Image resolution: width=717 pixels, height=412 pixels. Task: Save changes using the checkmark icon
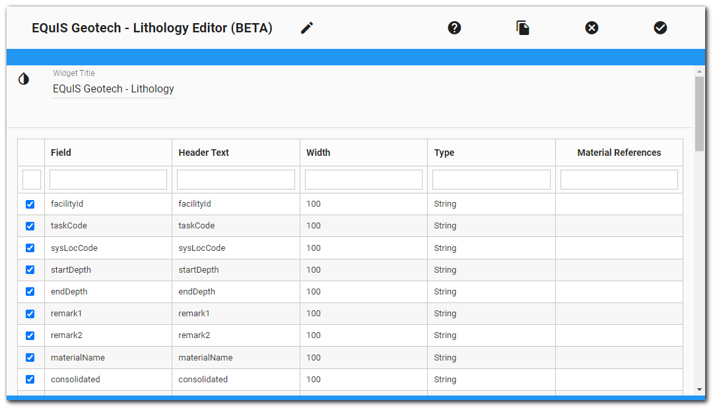660,28
